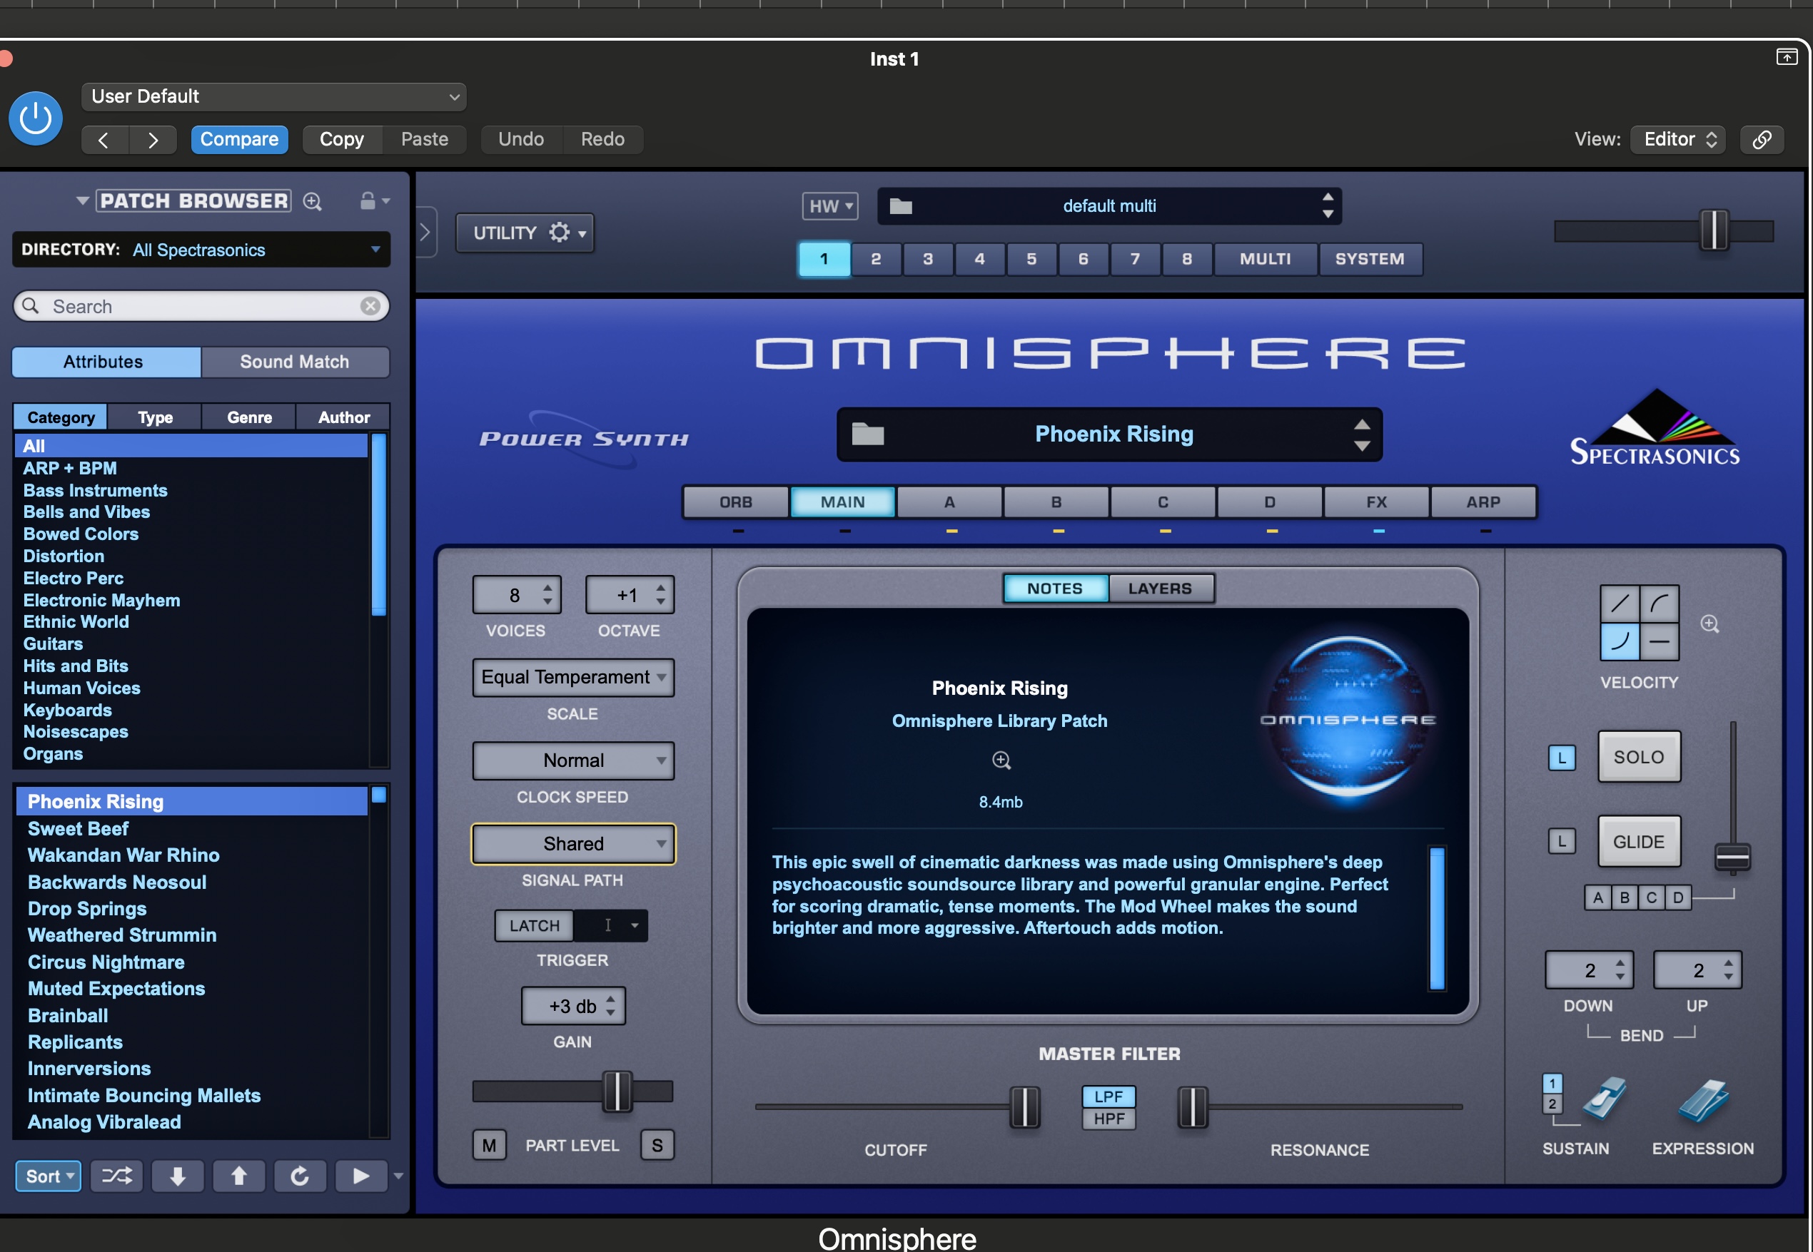Screen dimensions: 1813x1252
Task: Mute the part with M button
Action: (488, 1145)
